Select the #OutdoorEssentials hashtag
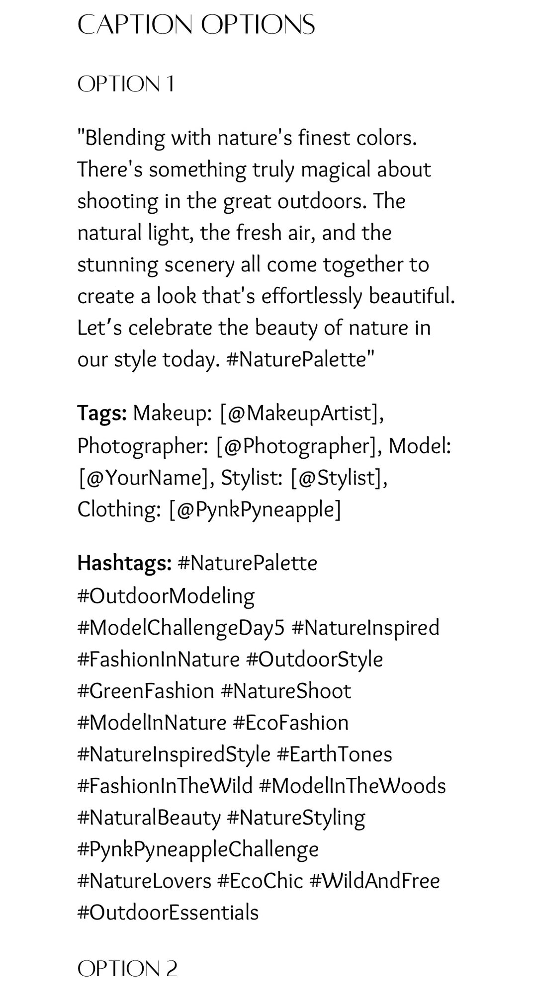The image size is (537, 999). coord(168,913)
